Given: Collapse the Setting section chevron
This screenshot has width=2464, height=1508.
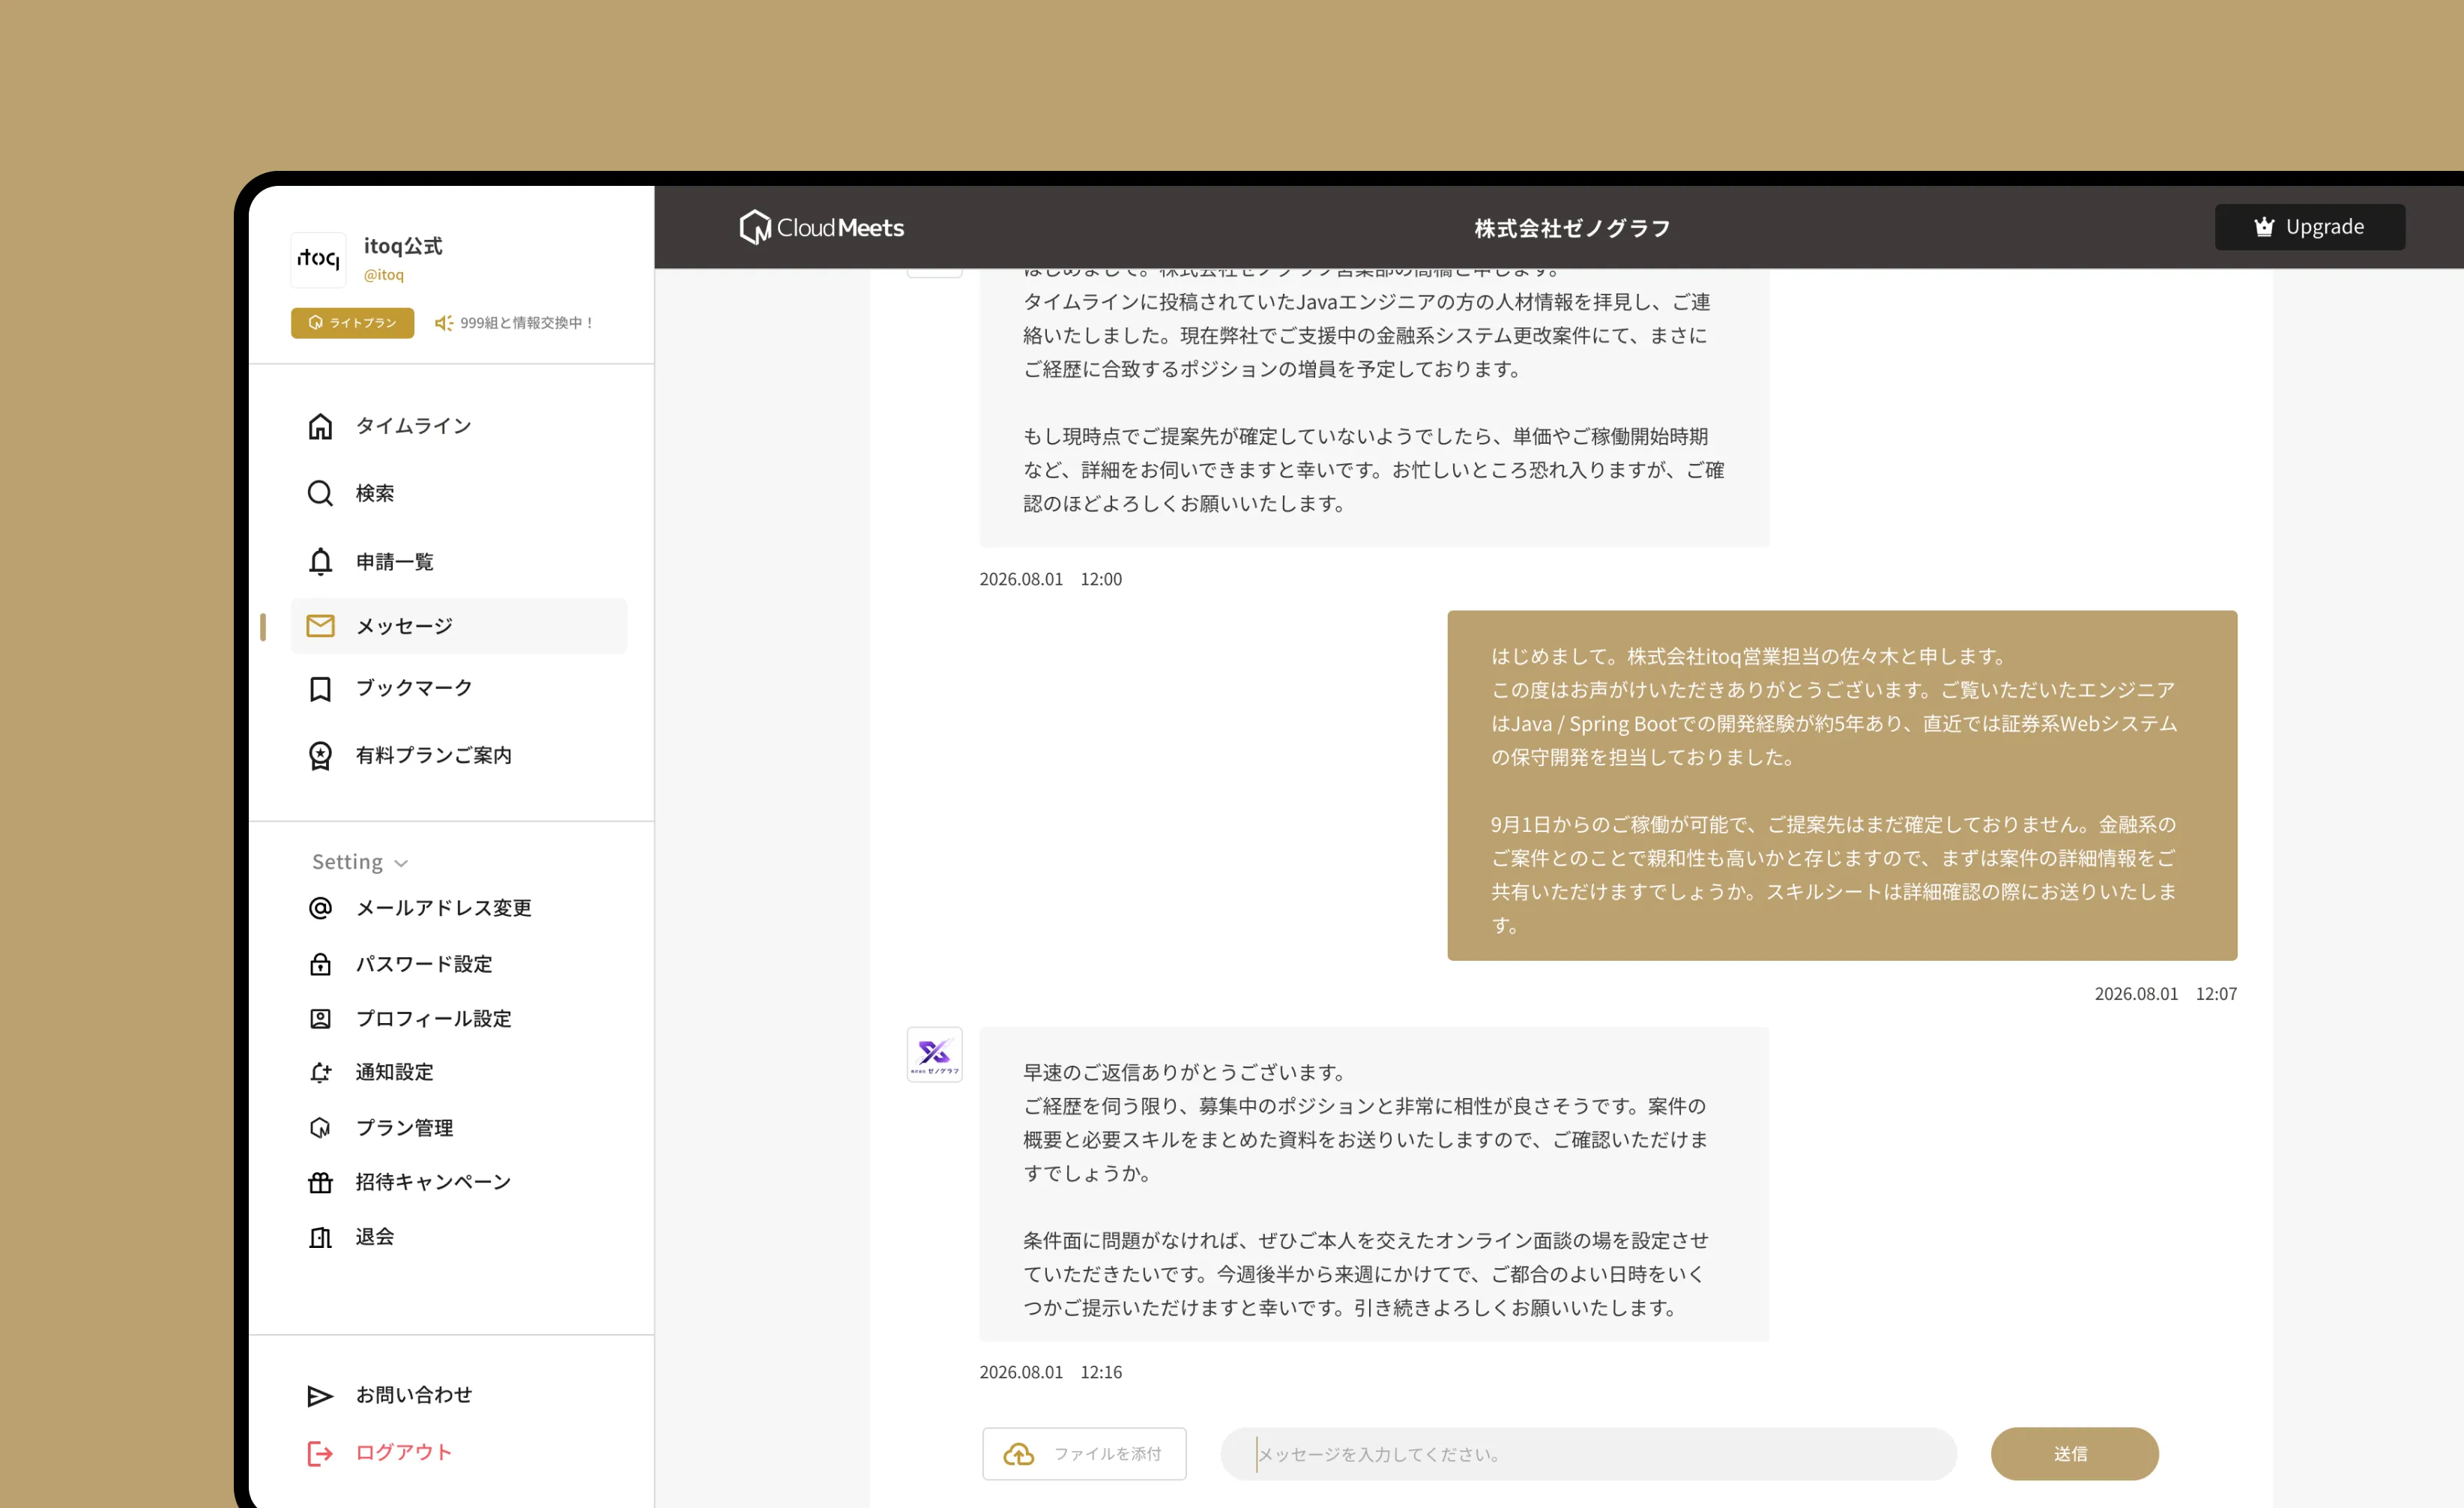Looking at the screenshot, I should [x=401, y=863].
